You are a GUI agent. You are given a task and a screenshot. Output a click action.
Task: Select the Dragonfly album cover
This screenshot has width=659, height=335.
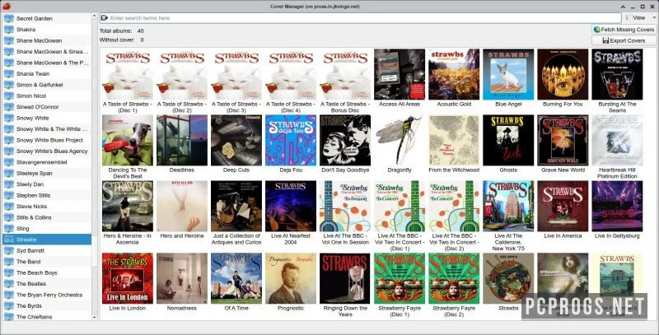pos(400,140)
